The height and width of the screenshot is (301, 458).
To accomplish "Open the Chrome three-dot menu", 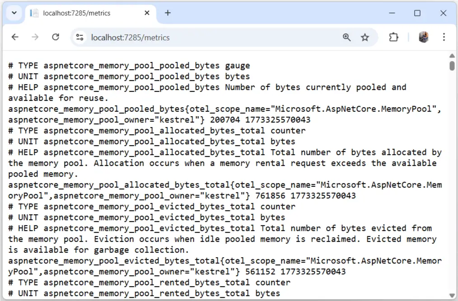I will [x=444, y=38].
